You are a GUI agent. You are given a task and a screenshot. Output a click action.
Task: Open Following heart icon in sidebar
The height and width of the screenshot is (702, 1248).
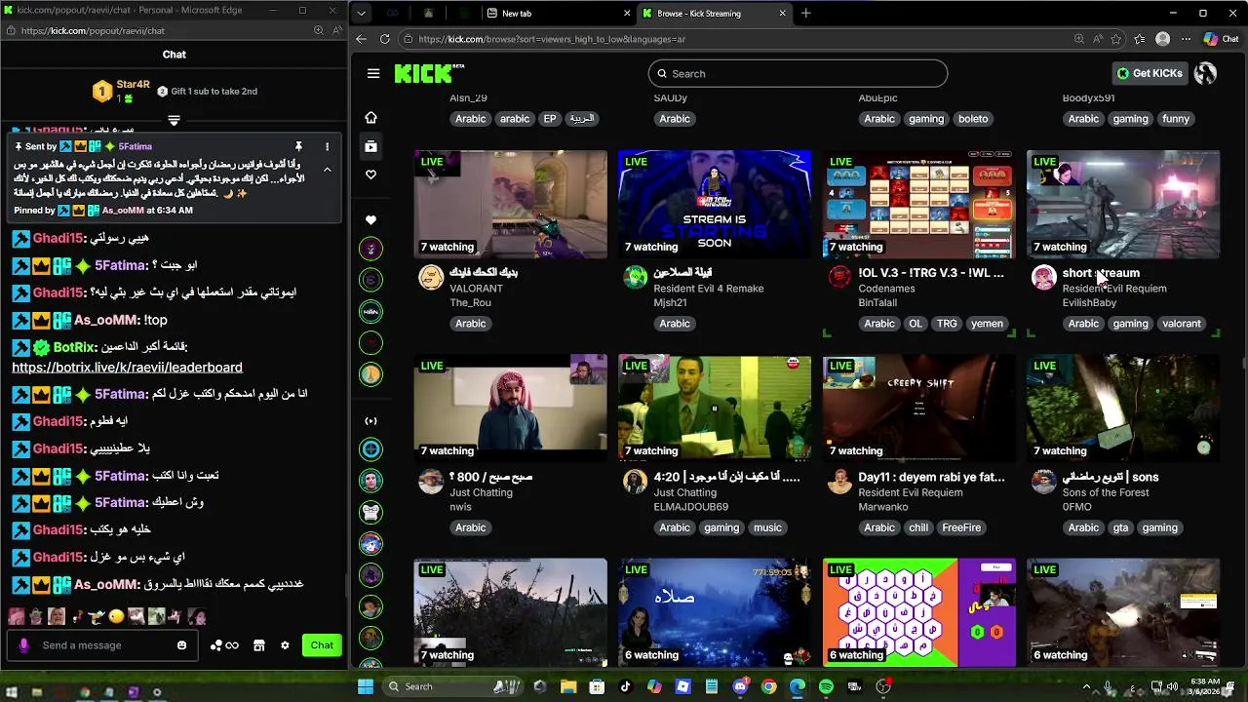(370, 175)
